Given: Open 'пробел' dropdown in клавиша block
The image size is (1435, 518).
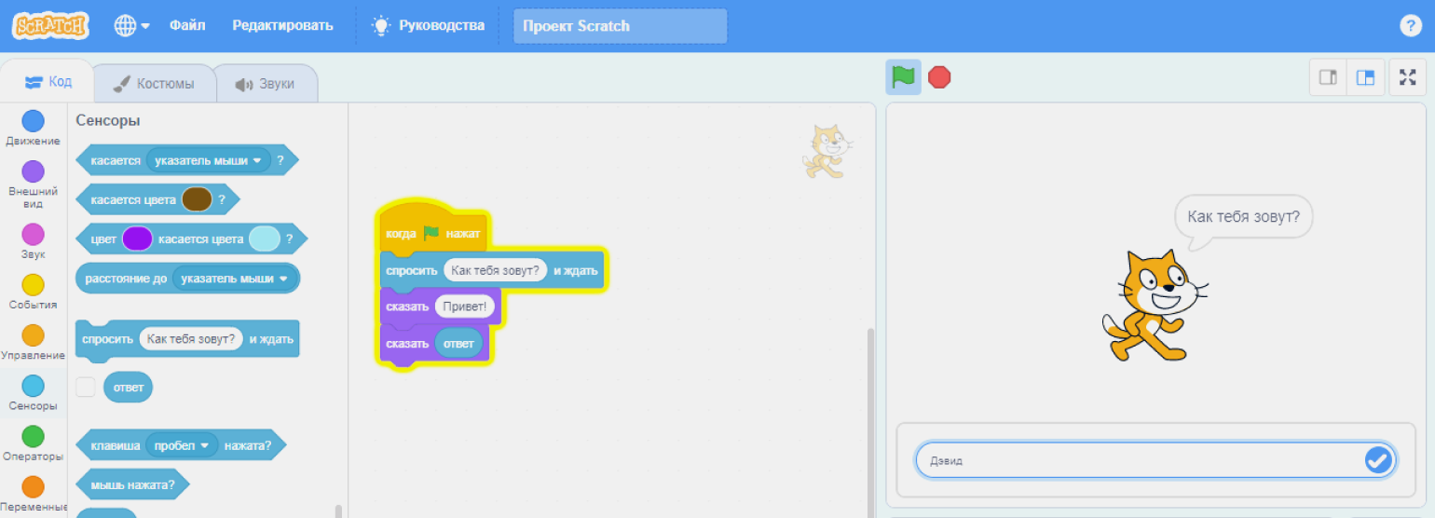Looking at the screenshot, I should pyautogui.click(x=182, y=445).
